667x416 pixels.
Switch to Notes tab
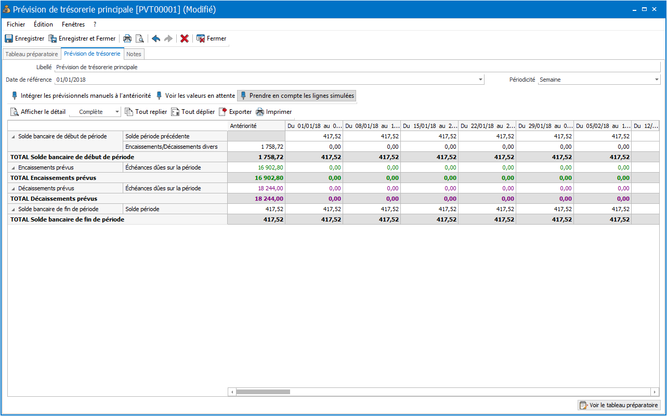134,54
